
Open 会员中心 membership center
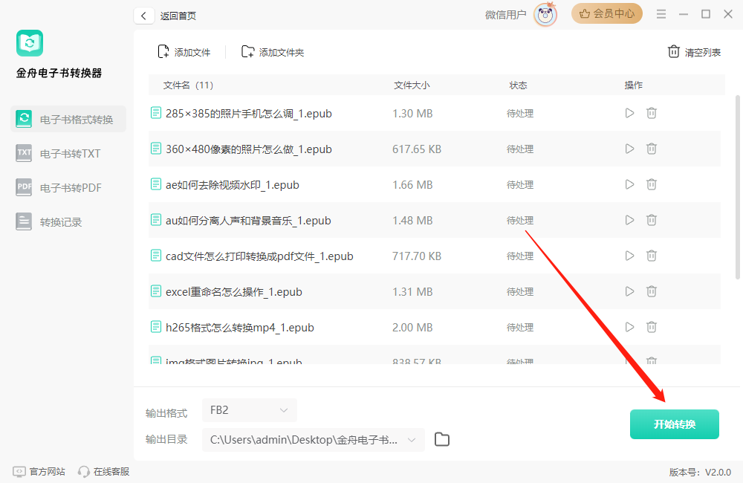606,13
